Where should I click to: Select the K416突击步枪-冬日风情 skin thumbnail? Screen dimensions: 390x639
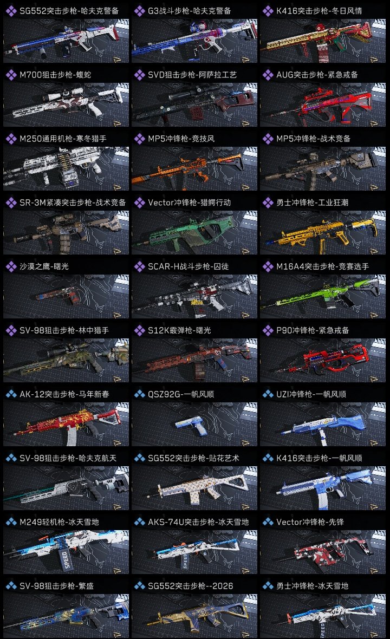coord(323,41)
